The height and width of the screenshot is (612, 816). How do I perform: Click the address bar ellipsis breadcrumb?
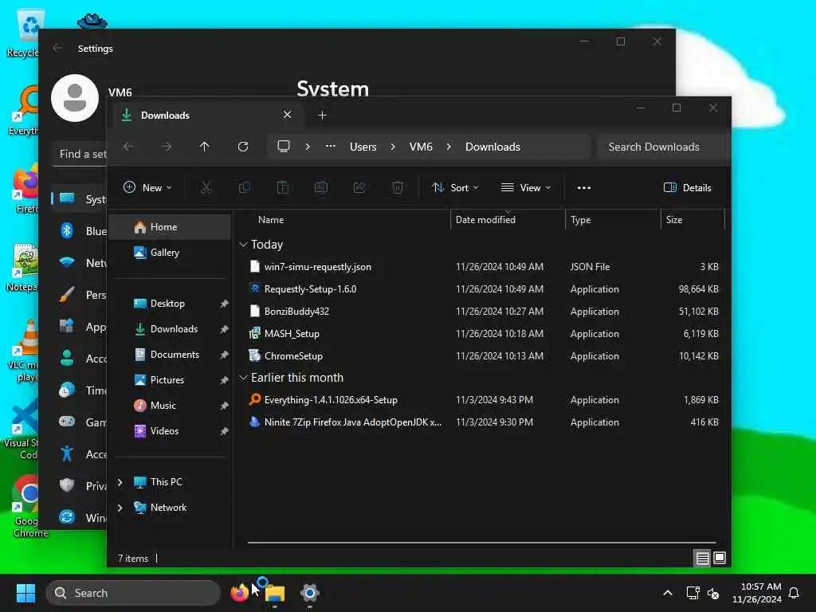pyautogui.click(x=331, y=147)
